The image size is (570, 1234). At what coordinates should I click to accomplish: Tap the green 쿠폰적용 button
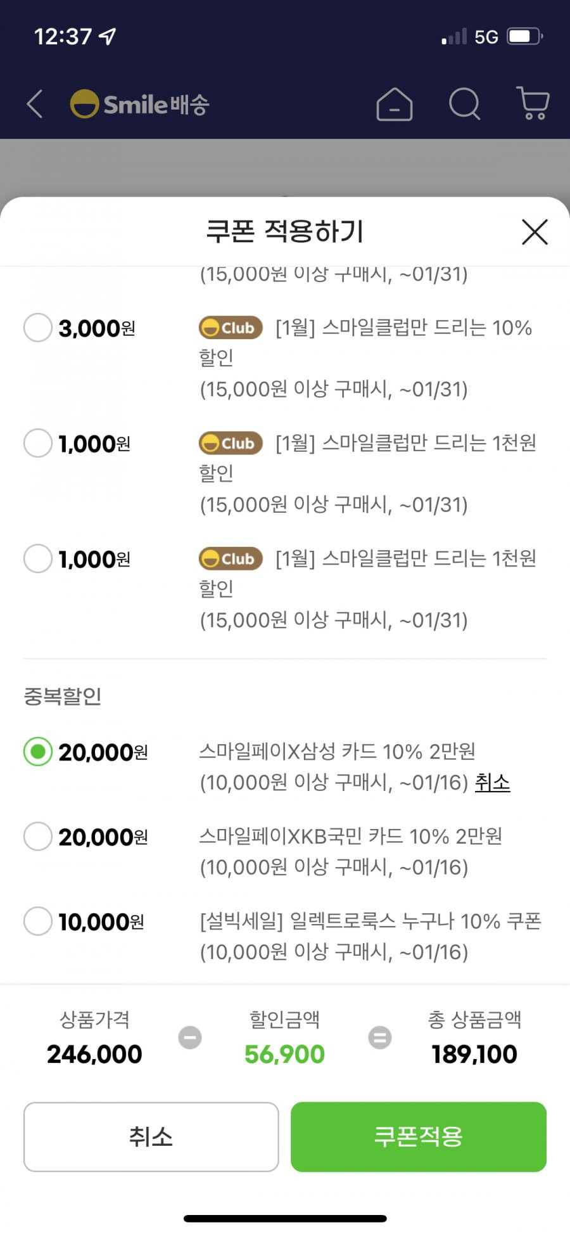coord(419,1137)
